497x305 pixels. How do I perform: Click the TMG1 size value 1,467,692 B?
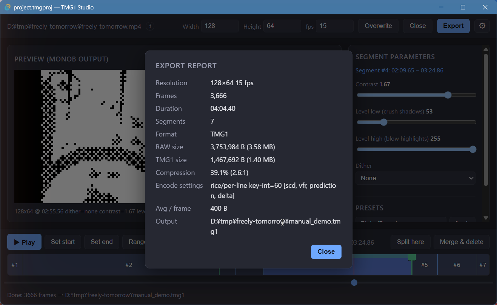(x=243, y=160)
